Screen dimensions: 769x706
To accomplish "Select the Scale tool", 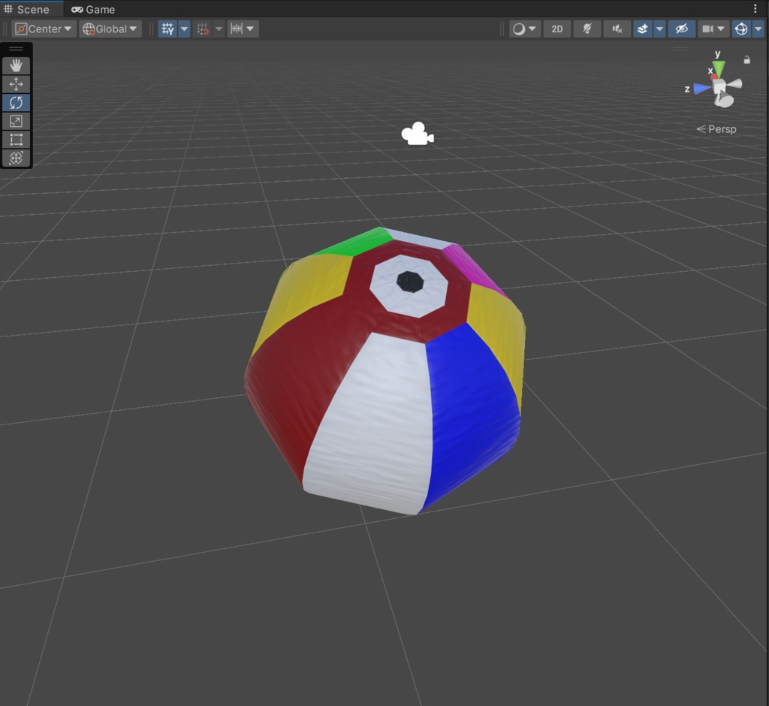I will click(16, 121).
